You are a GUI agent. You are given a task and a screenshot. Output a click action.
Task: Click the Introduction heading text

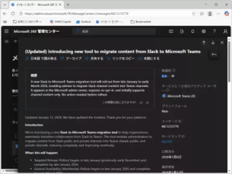tap(34, 125)
